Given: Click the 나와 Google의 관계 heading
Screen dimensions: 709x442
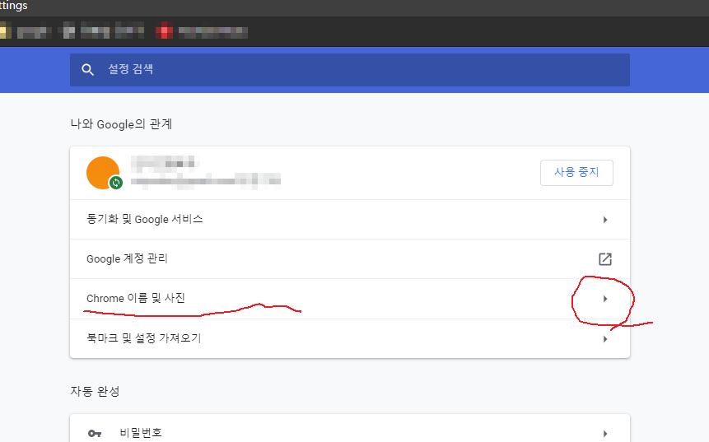Looking at the screenshot, I should click(x=121, y=124).
